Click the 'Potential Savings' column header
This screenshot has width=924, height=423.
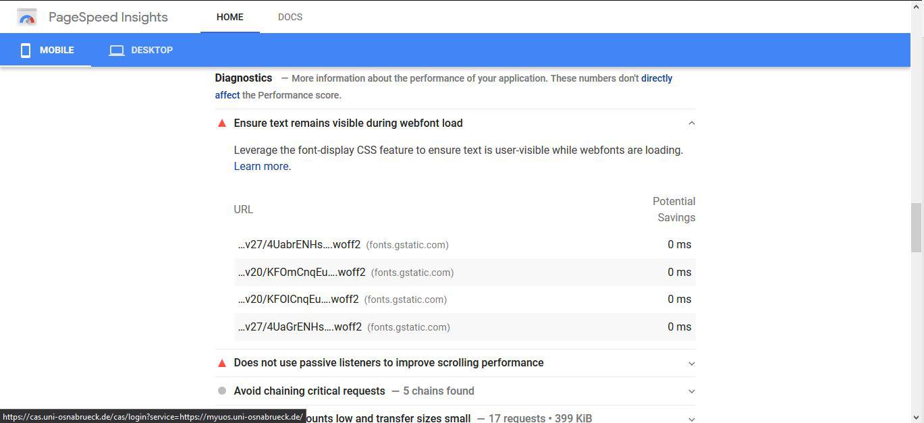point(674,209)
